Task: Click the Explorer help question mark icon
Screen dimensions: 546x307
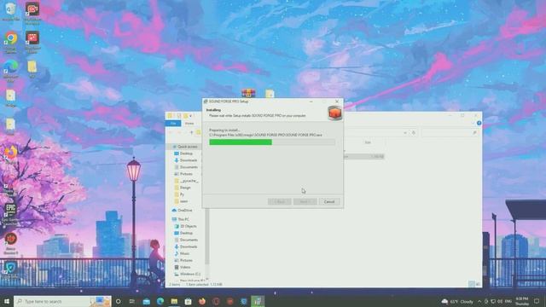Action: pos(479,123)
